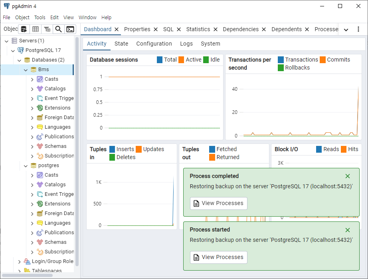Viewport: 368px width, 279px height.
Task: Click Languages icon under Bms
Action: tap(40, 127)
